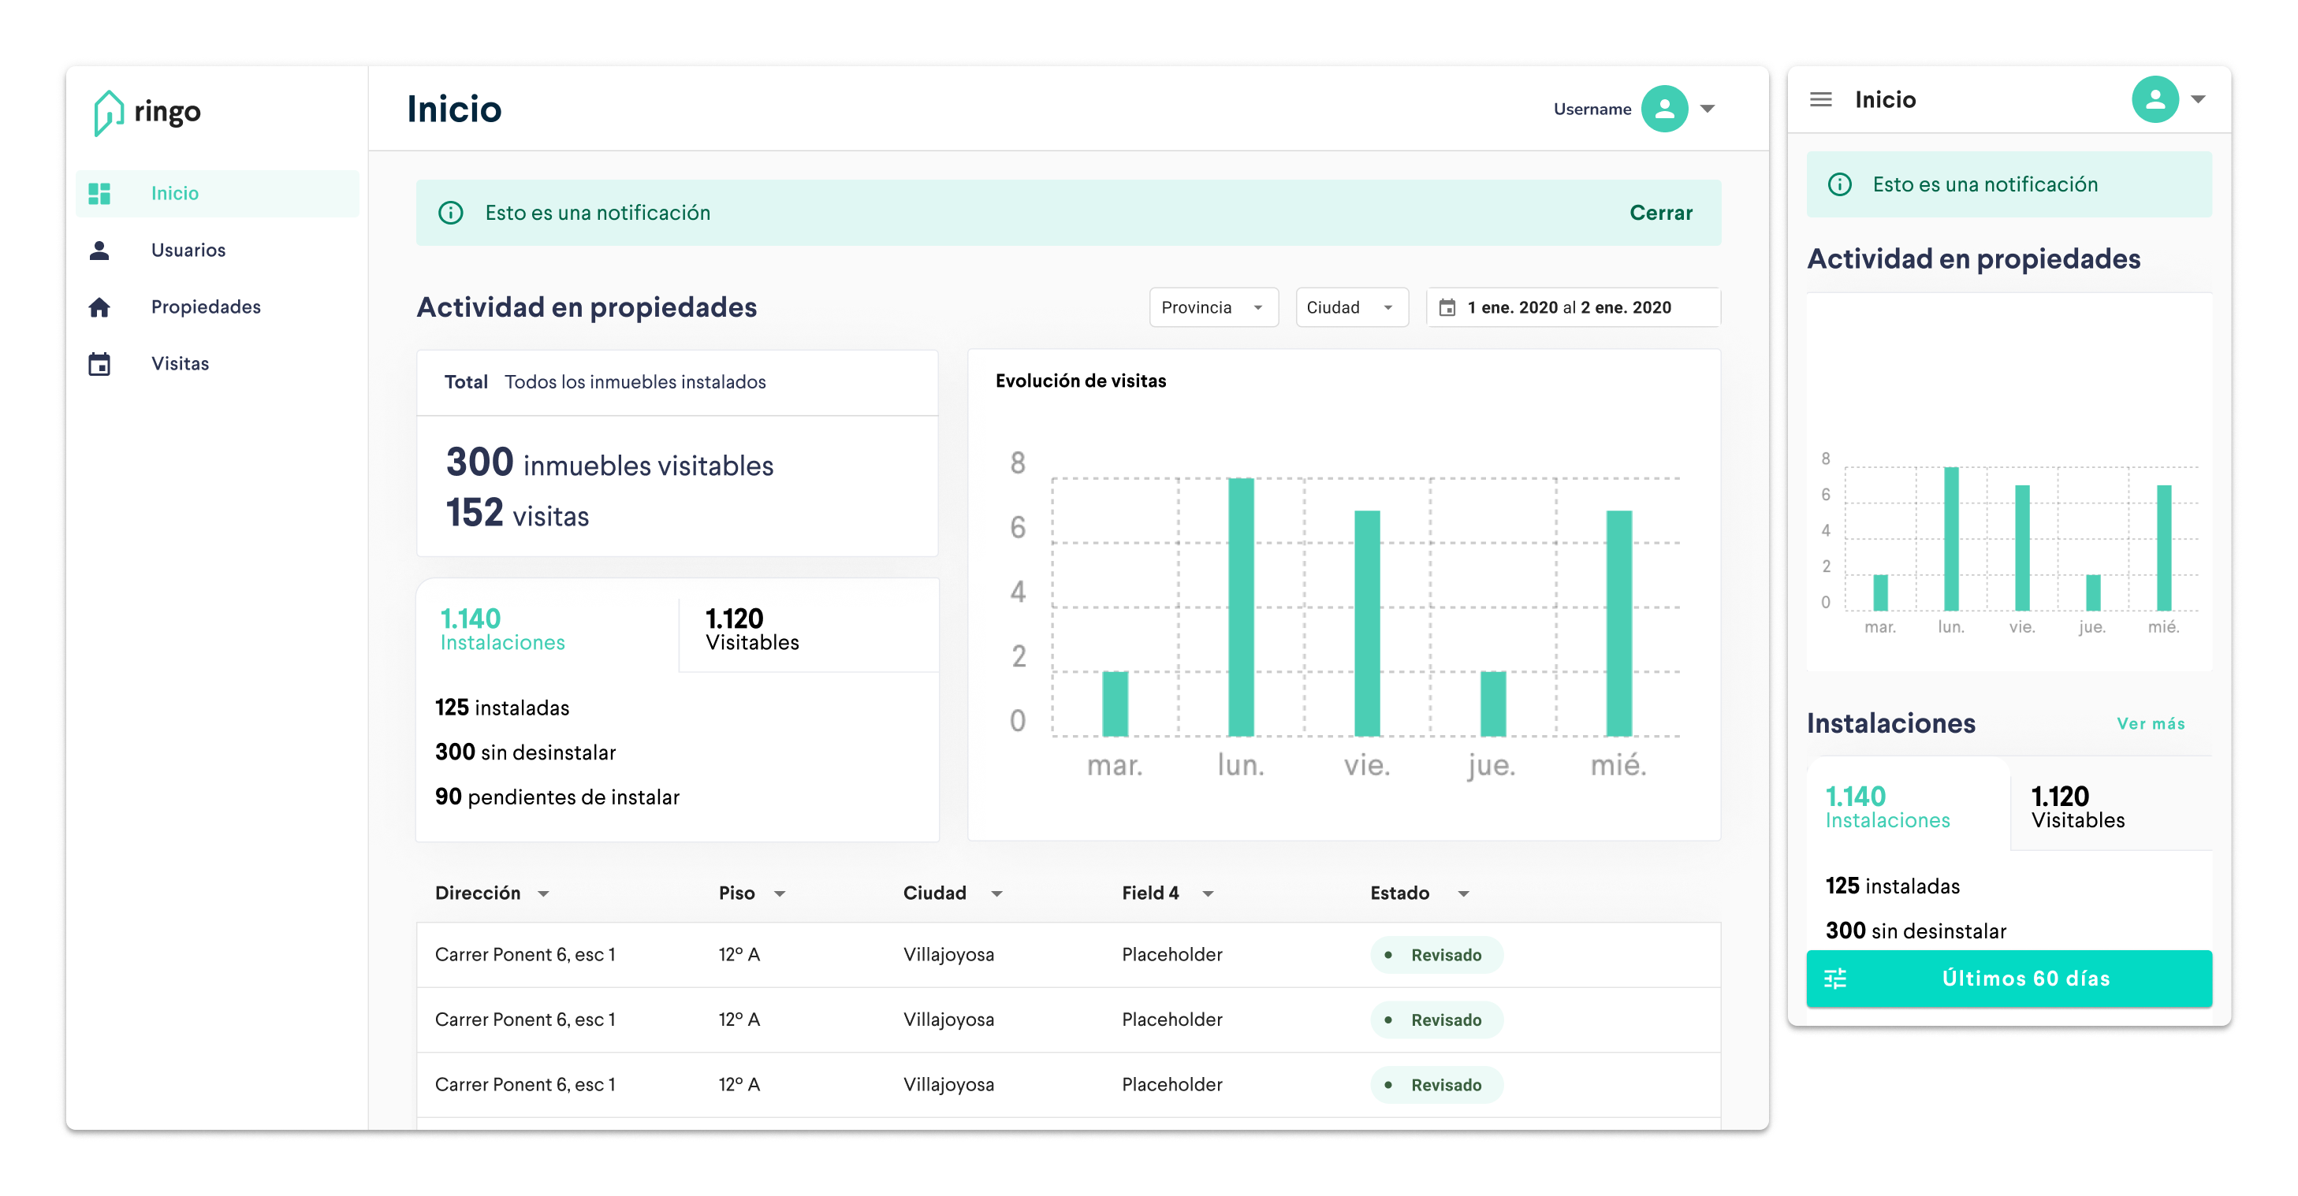Click the Ver más link in mobile view
The width and height of the screenshot is (2298, 1196).
click(2150, 724)
